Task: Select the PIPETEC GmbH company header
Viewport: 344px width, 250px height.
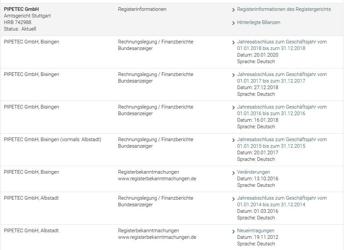Action: [x=21, y=9]
